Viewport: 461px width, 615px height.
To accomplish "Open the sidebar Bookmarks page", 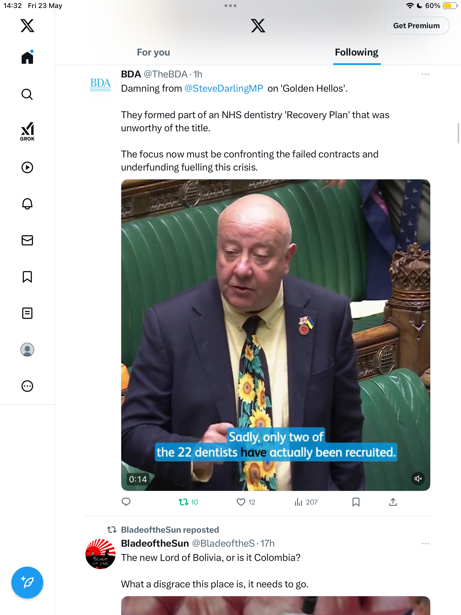I will coord(27,277).
